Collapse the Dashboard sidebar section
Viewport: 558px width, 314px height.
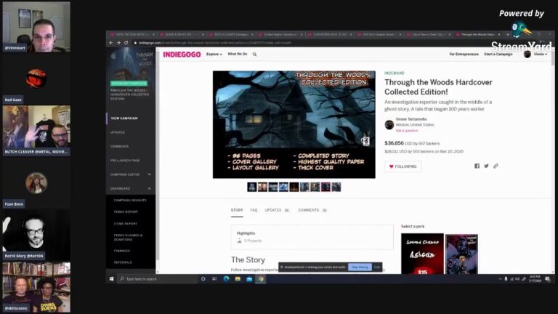click(149, 188)
